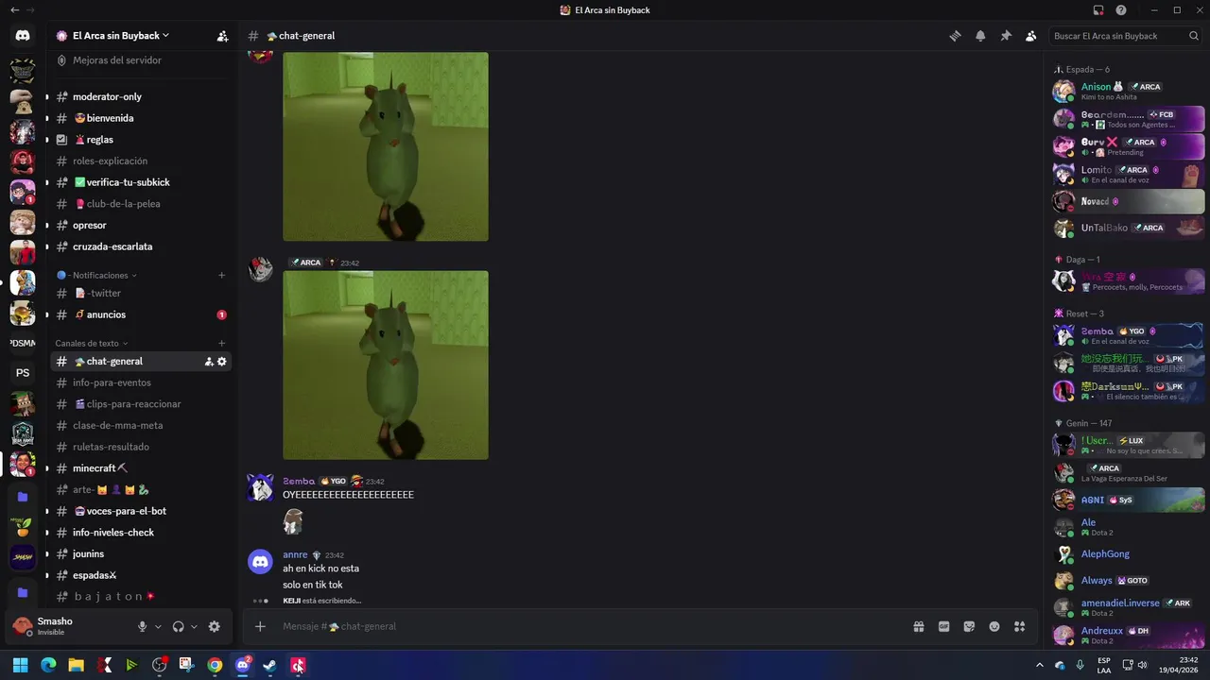Open the clips-para-reaccionar channel
Viewport: 1210px width, 680px height.
140,404
